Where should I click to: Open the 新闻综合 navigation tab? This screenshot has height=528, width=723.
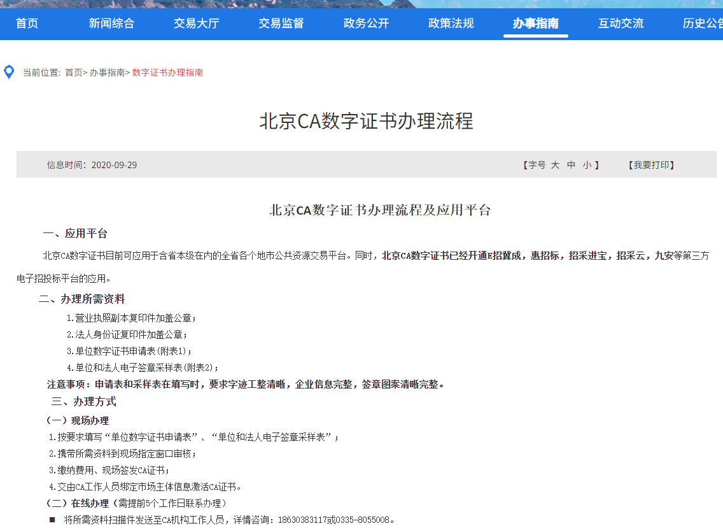[x=111, y=24]
